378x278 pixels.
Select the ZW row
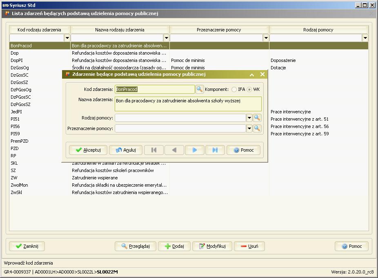coord(189,178)
